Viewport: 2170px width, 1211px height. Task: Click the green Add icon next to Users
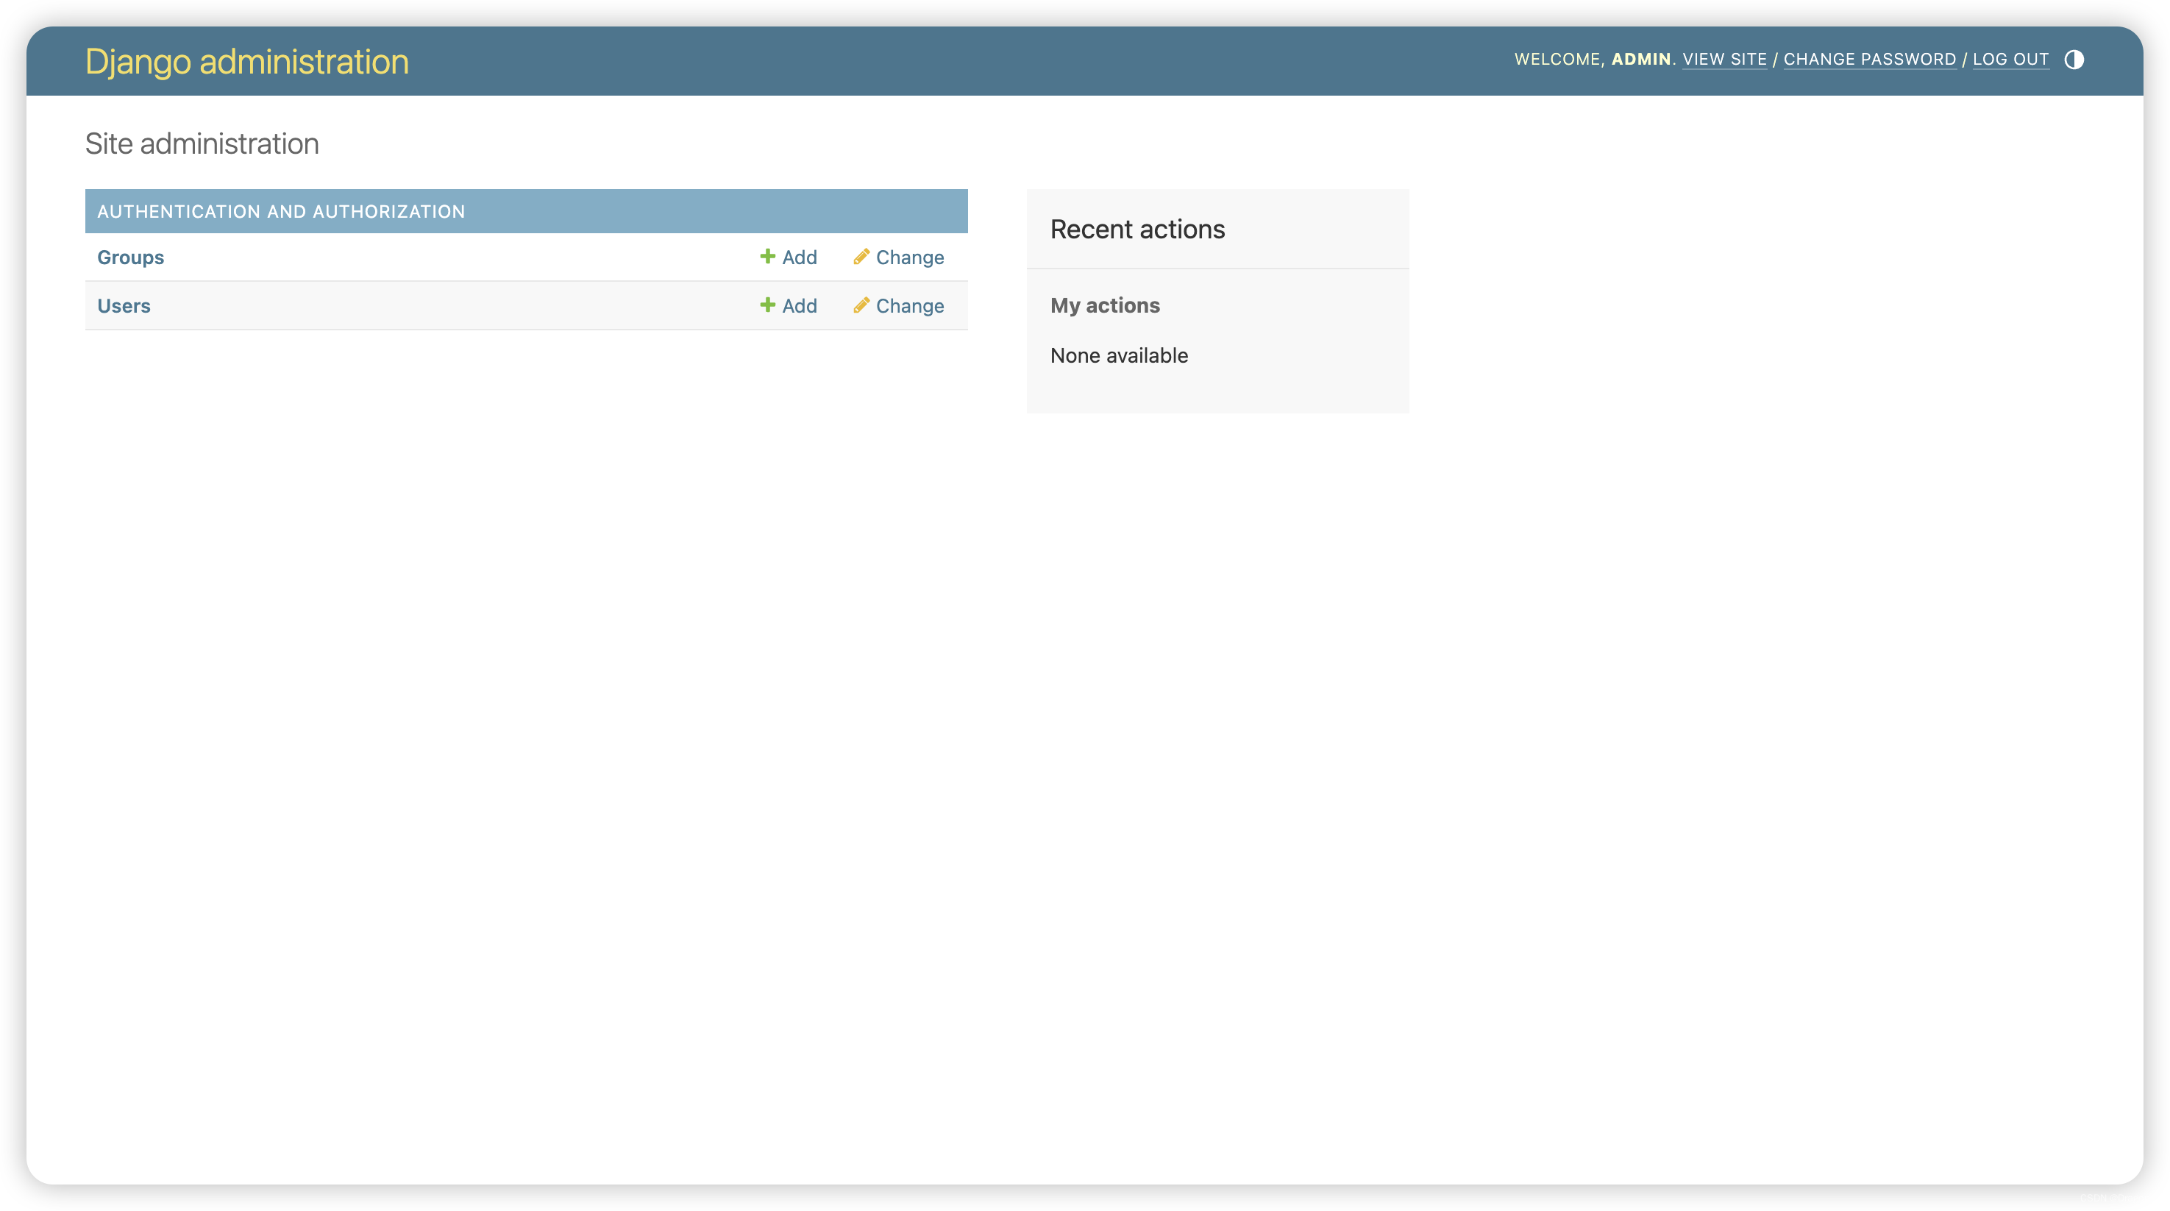(767, 305)
